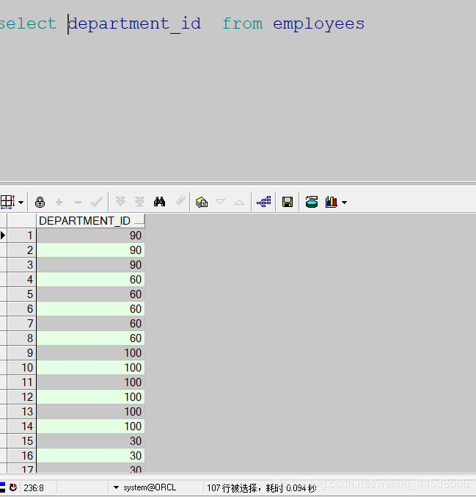
Task: Click the refresh arrow icon in status bar
Action: (13, 487)
